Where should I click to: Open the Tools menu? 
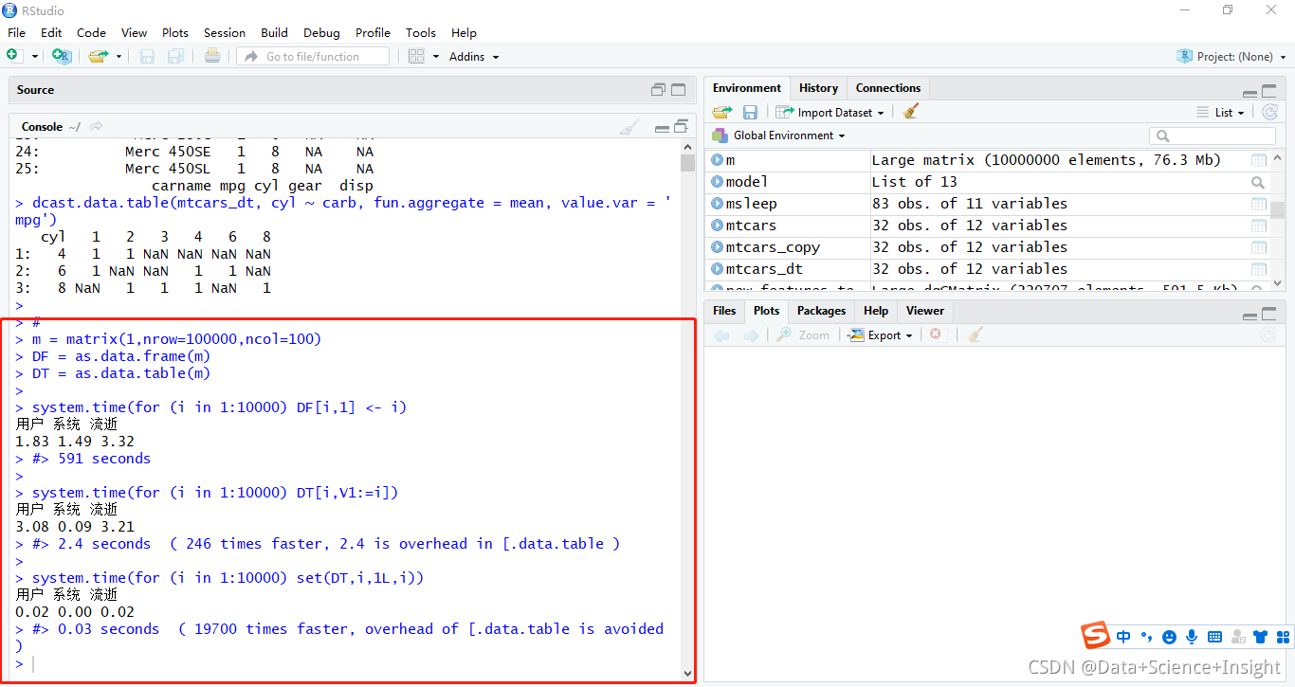421,32
